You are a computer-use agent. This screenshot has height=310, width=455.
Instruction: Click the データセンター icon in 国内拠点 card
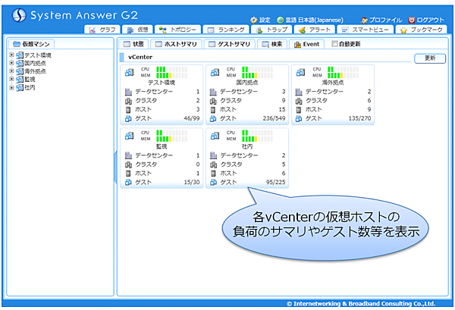[214, 92]
